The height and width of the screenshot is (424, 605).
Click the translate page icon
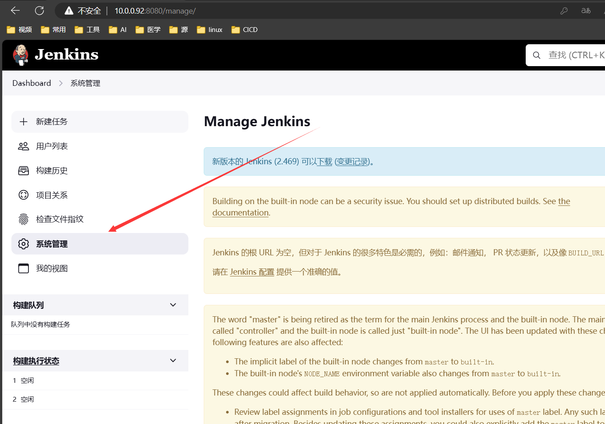[x=586, y=11]
